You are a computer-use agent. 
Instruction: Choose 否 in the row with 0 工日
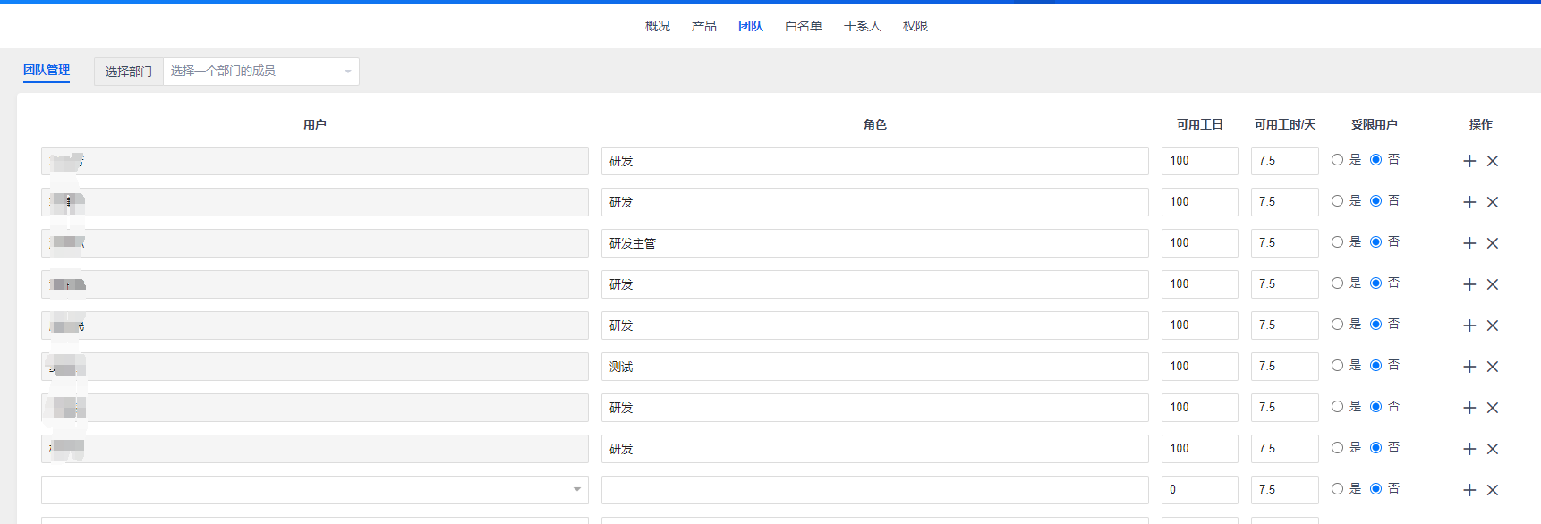pos(1375,489)
